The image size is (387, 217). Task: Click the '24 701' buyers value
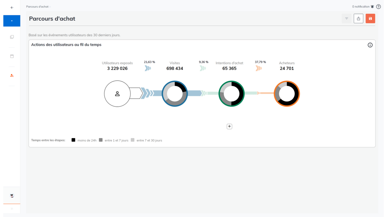[x=287, y=68]
